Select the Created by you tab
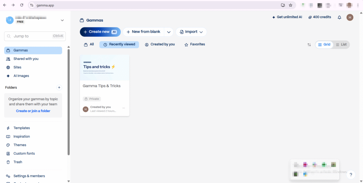Screen dimensions: 363x183 click(x=160, y=44)
